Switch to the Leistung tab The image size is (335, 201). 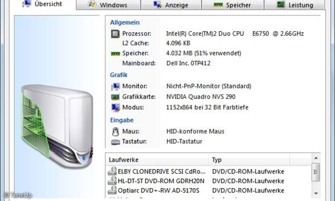(295, 5)
